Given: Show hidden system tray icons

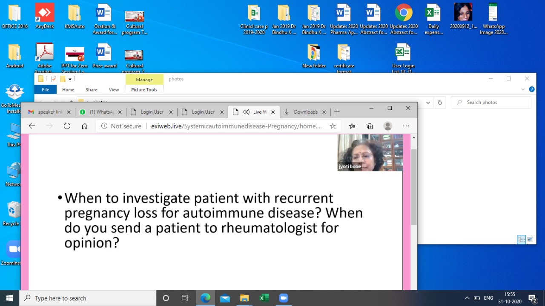Looking at the screenshot, I should 467,298.
